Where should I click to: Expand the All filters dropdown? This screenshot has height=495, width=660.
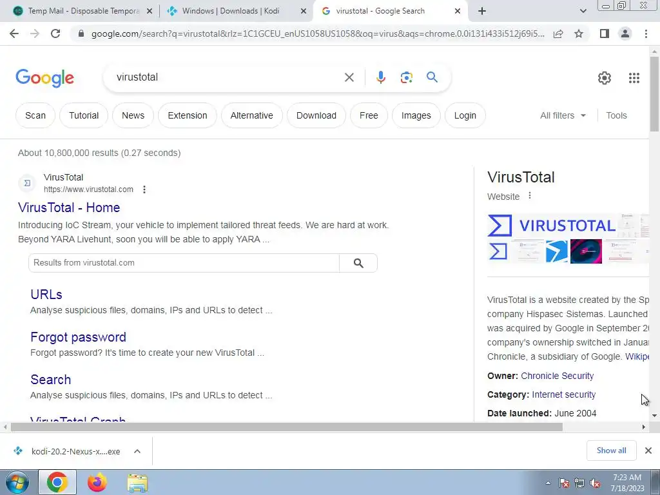click(563, 115)
